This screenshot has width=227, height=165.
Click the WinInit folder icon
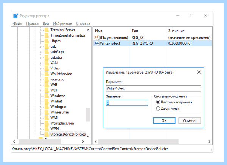click(x=47, y=101)
